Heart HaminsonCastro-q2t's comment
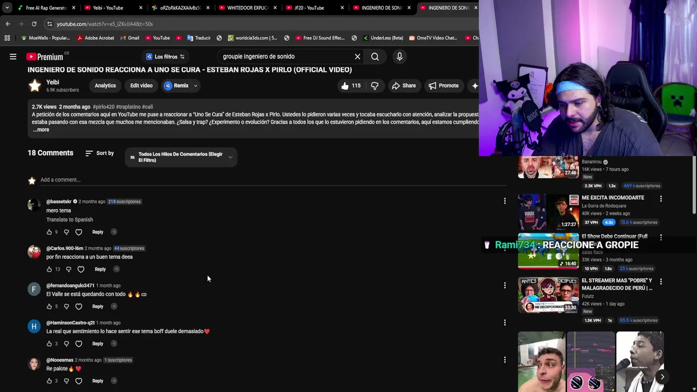697x392 pixels. pos(78,344)
